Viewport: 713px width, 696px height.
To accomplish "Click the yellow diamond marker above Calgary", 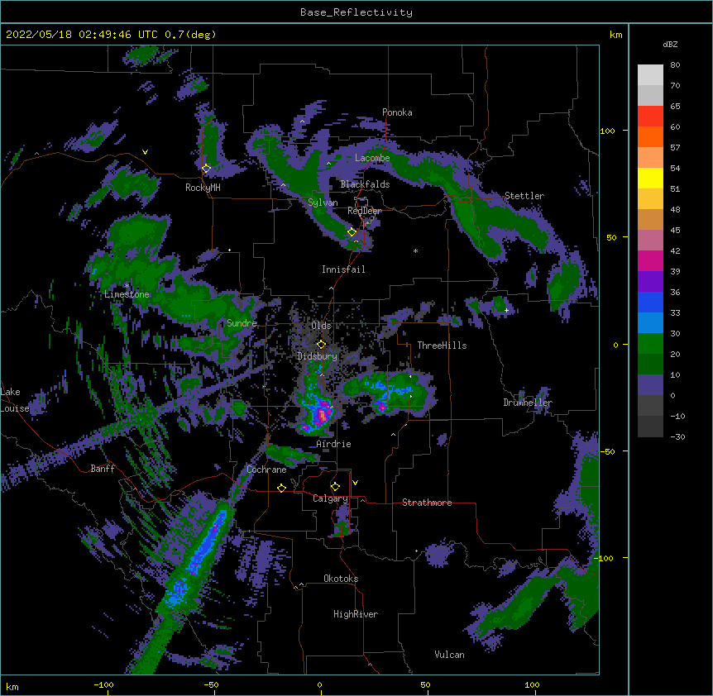I will (x=335, y=487).
